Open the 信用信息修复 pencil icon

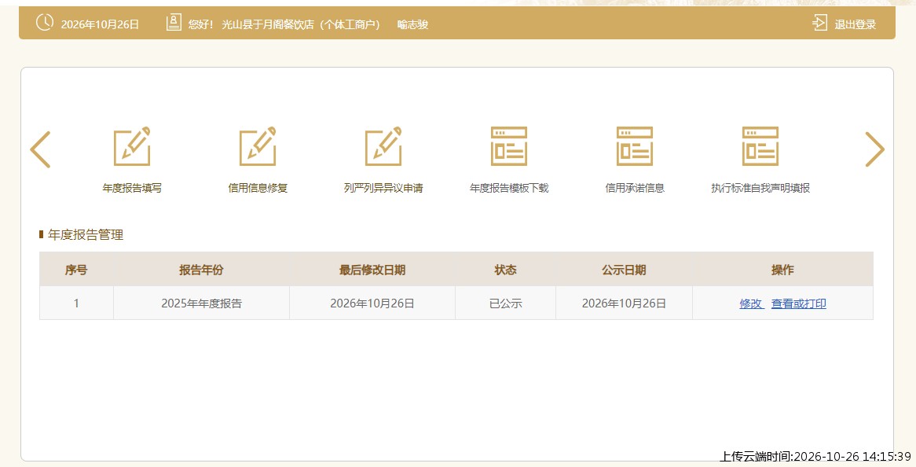258,146
